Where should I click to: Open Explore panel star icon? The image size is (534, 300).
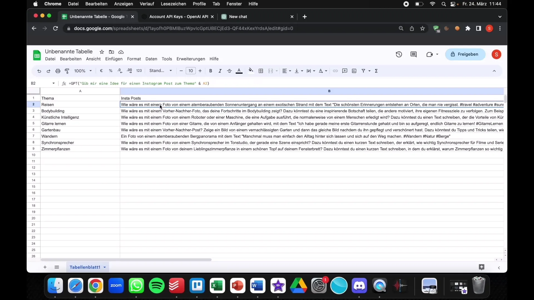coord(482,267)
